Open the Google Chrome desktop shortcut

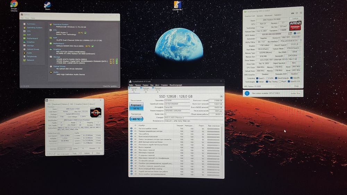pyautogui.click(x=14, y=6)
